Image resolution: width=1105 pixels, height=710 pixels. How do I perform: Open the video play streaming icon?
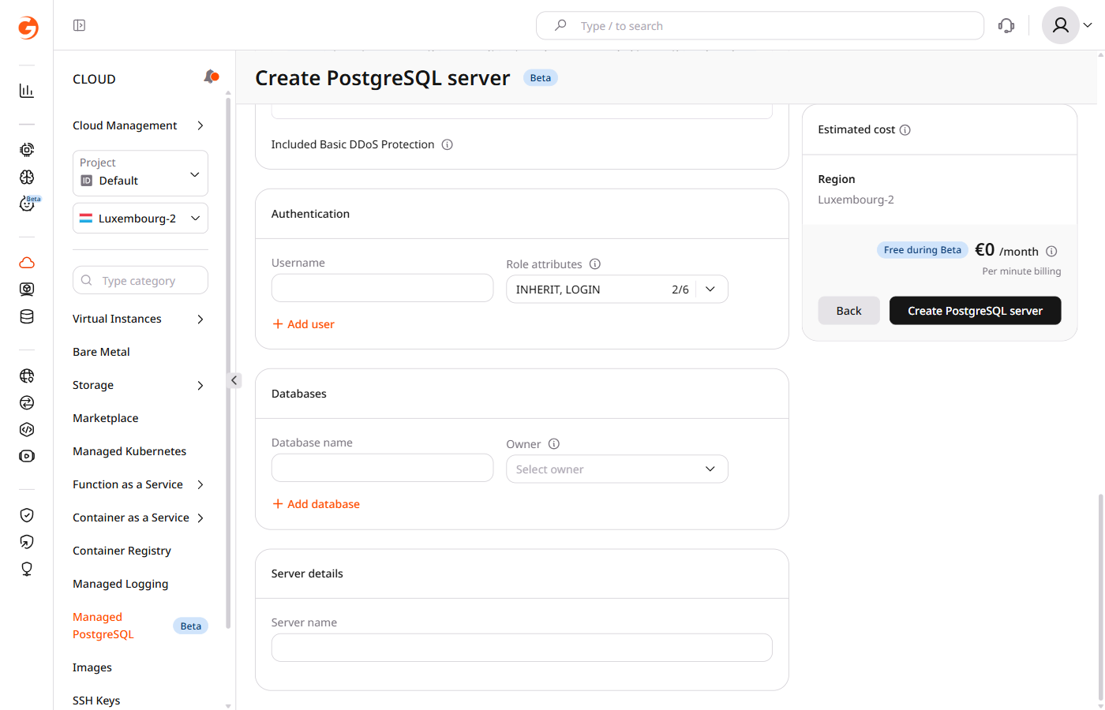pos(27,456)
